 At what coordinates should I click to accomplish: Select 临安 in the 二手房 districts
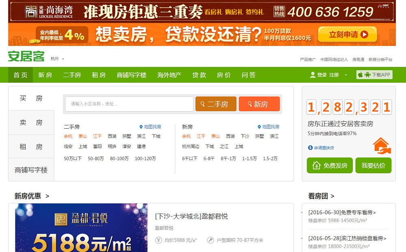[x=68, y=146]
